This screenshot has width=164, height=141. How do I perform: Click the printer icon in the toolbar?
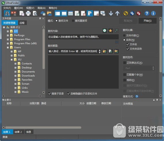28,13
